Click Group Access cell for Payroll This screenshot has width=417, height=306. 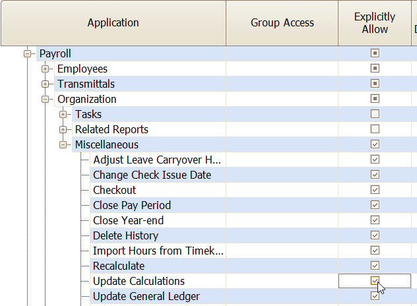282,53
